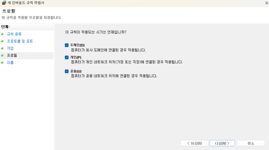Uncheck the 개인(P) checkbox
The height and width of the screenshot is (150, 269).
tap(67, 57)
